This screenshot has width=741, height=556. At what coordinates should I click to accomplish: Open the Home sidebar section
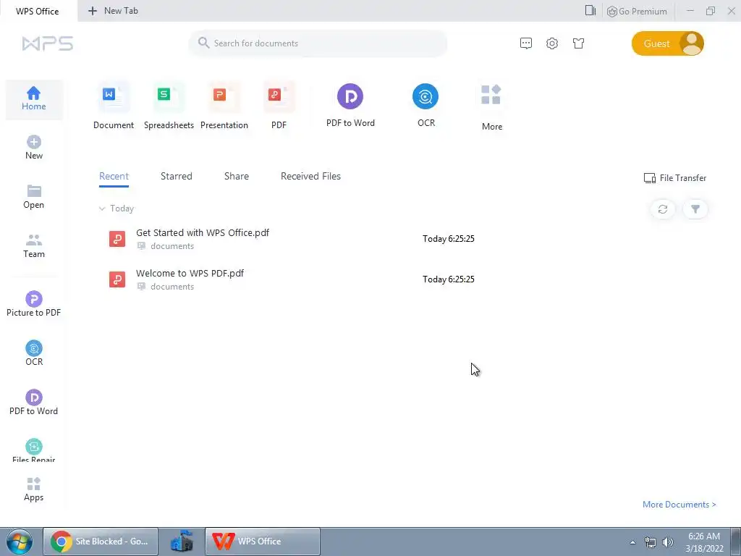[33, 98]
